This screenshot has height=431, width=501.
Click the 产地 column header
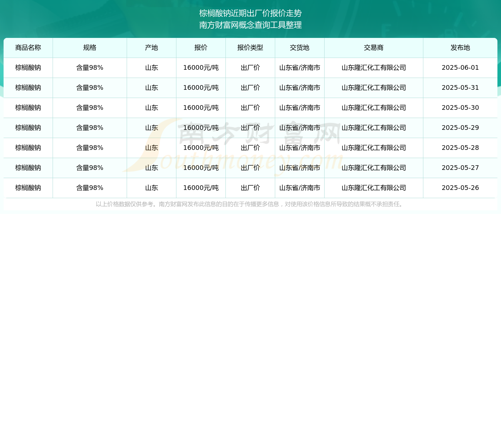[x=152, y=48]
